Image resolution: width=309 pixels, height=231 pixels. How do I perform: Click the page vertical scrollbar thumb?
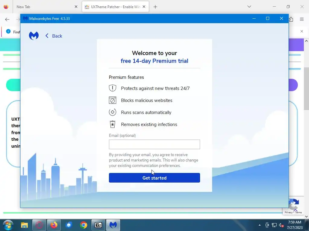[x=306, y=88]
